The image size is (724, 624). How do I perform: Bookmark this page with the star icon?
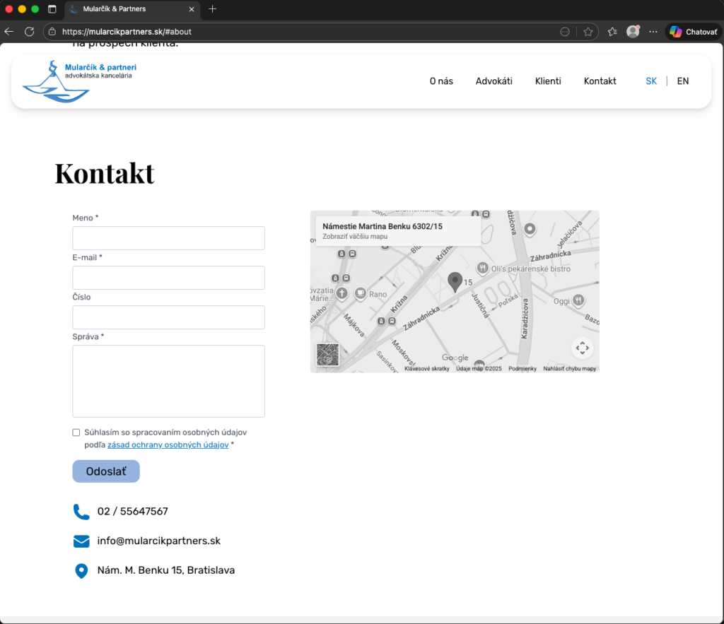588,32
